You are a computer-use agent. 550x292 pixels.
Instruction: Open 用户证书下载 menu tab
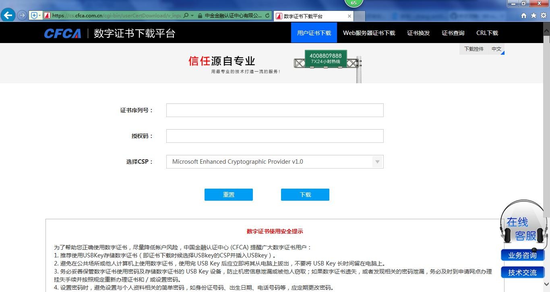tap(314, 33)
